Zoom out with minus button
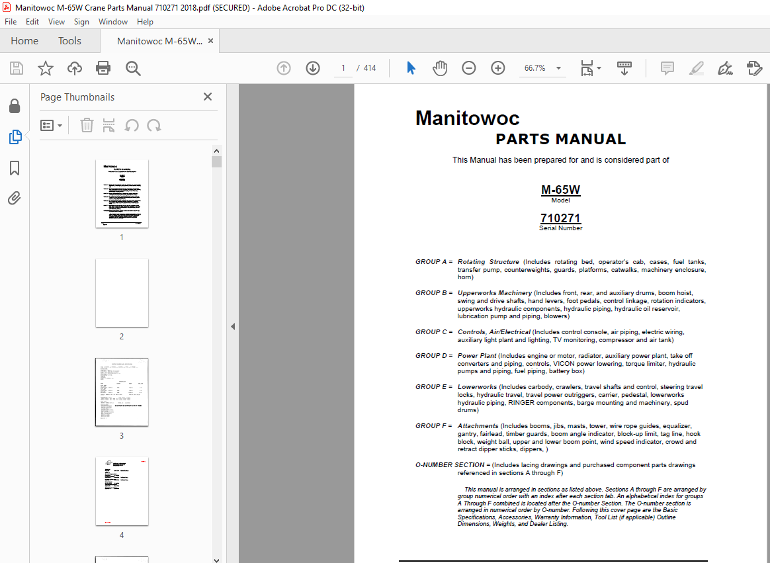Viewport: 770px width, 563px height. point(469,67)
